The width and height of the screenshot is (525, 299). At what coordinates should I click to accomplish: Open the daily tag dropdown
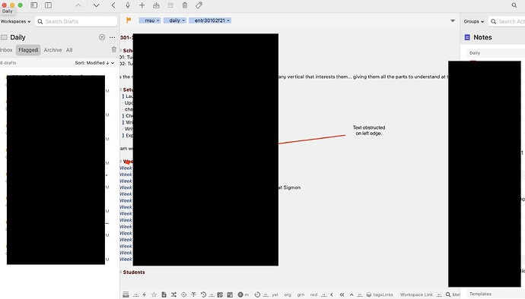point(175,20)
